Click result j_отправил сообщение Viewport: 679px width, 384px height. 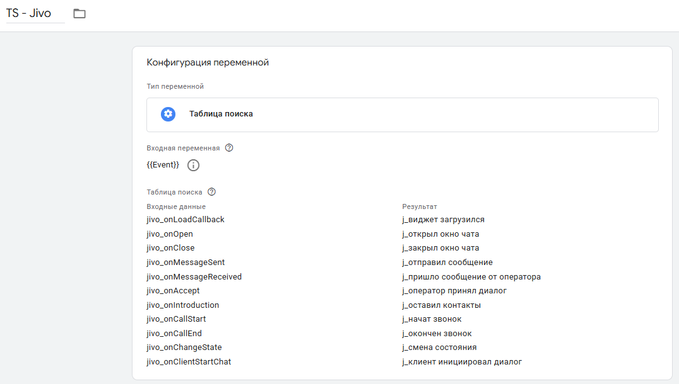[447, 263]
